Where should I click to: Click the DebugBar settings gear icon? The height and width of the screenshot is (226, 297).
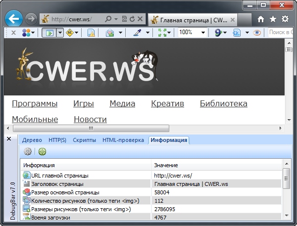(28, 151)
